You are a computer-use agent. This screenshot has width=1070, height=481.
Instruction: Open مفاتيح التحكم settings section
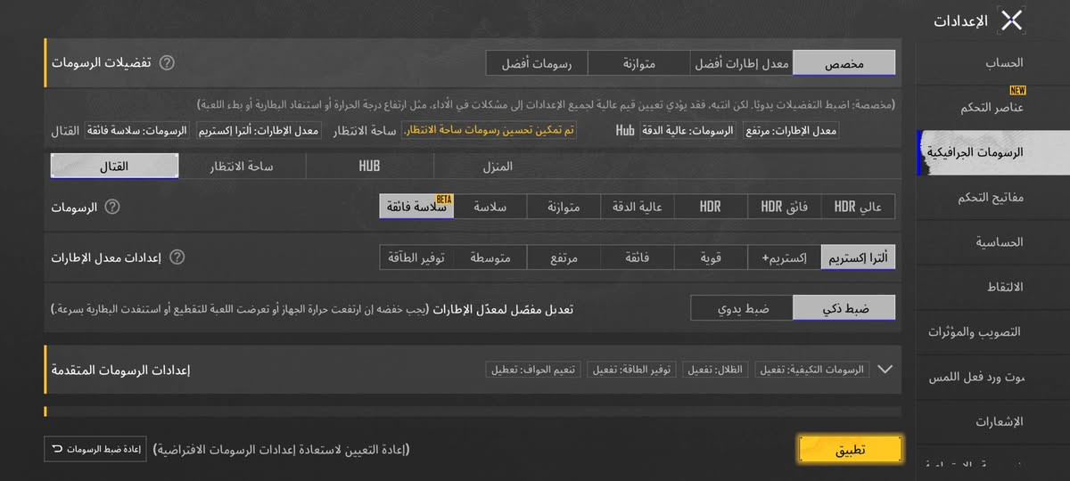tap(993, 197)
